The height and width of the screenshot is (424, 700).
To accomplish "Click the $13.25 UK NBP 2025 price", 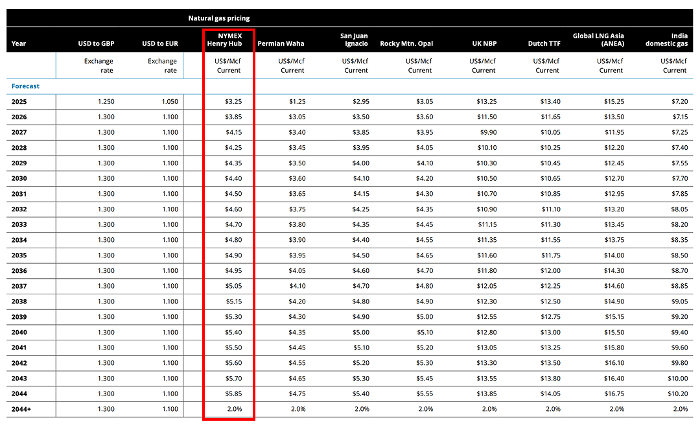I will pyautogui.click(x=487, y=102).
